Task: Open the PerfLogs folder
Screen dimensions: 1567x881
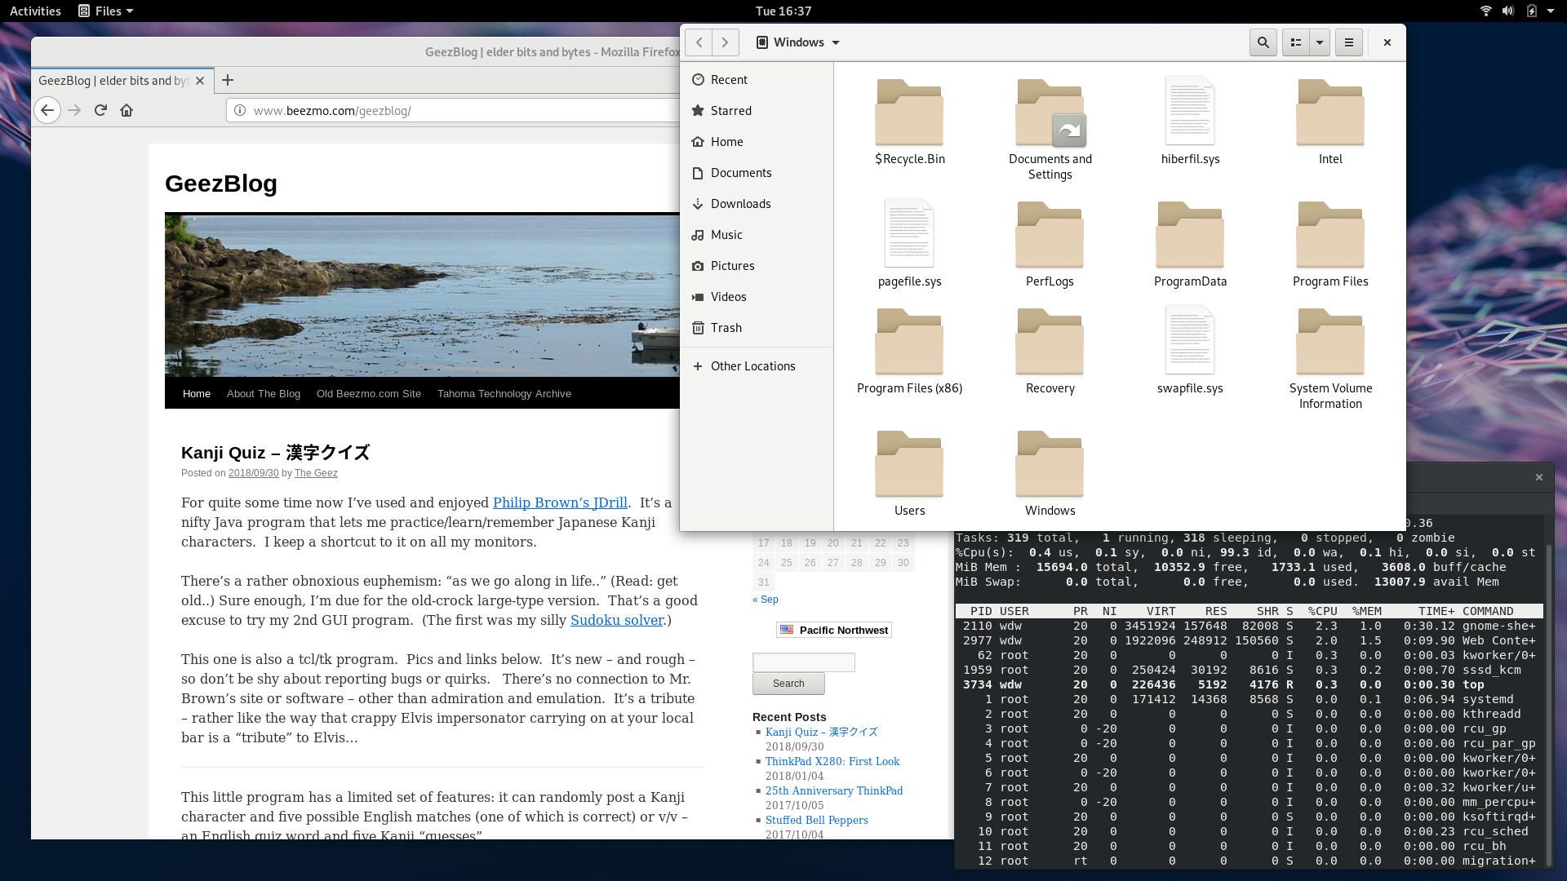Action: click(1050, 245)
